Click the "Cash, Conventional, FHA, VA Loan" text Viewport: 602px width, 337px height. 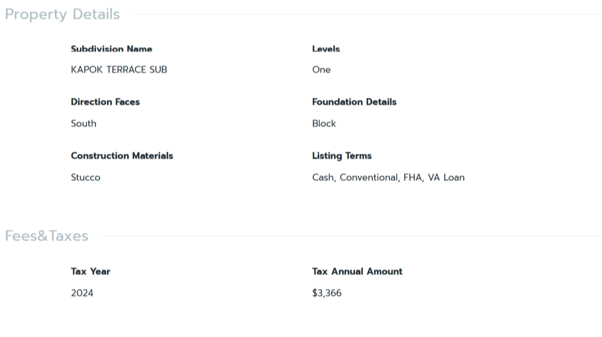(x=388, y=177)
